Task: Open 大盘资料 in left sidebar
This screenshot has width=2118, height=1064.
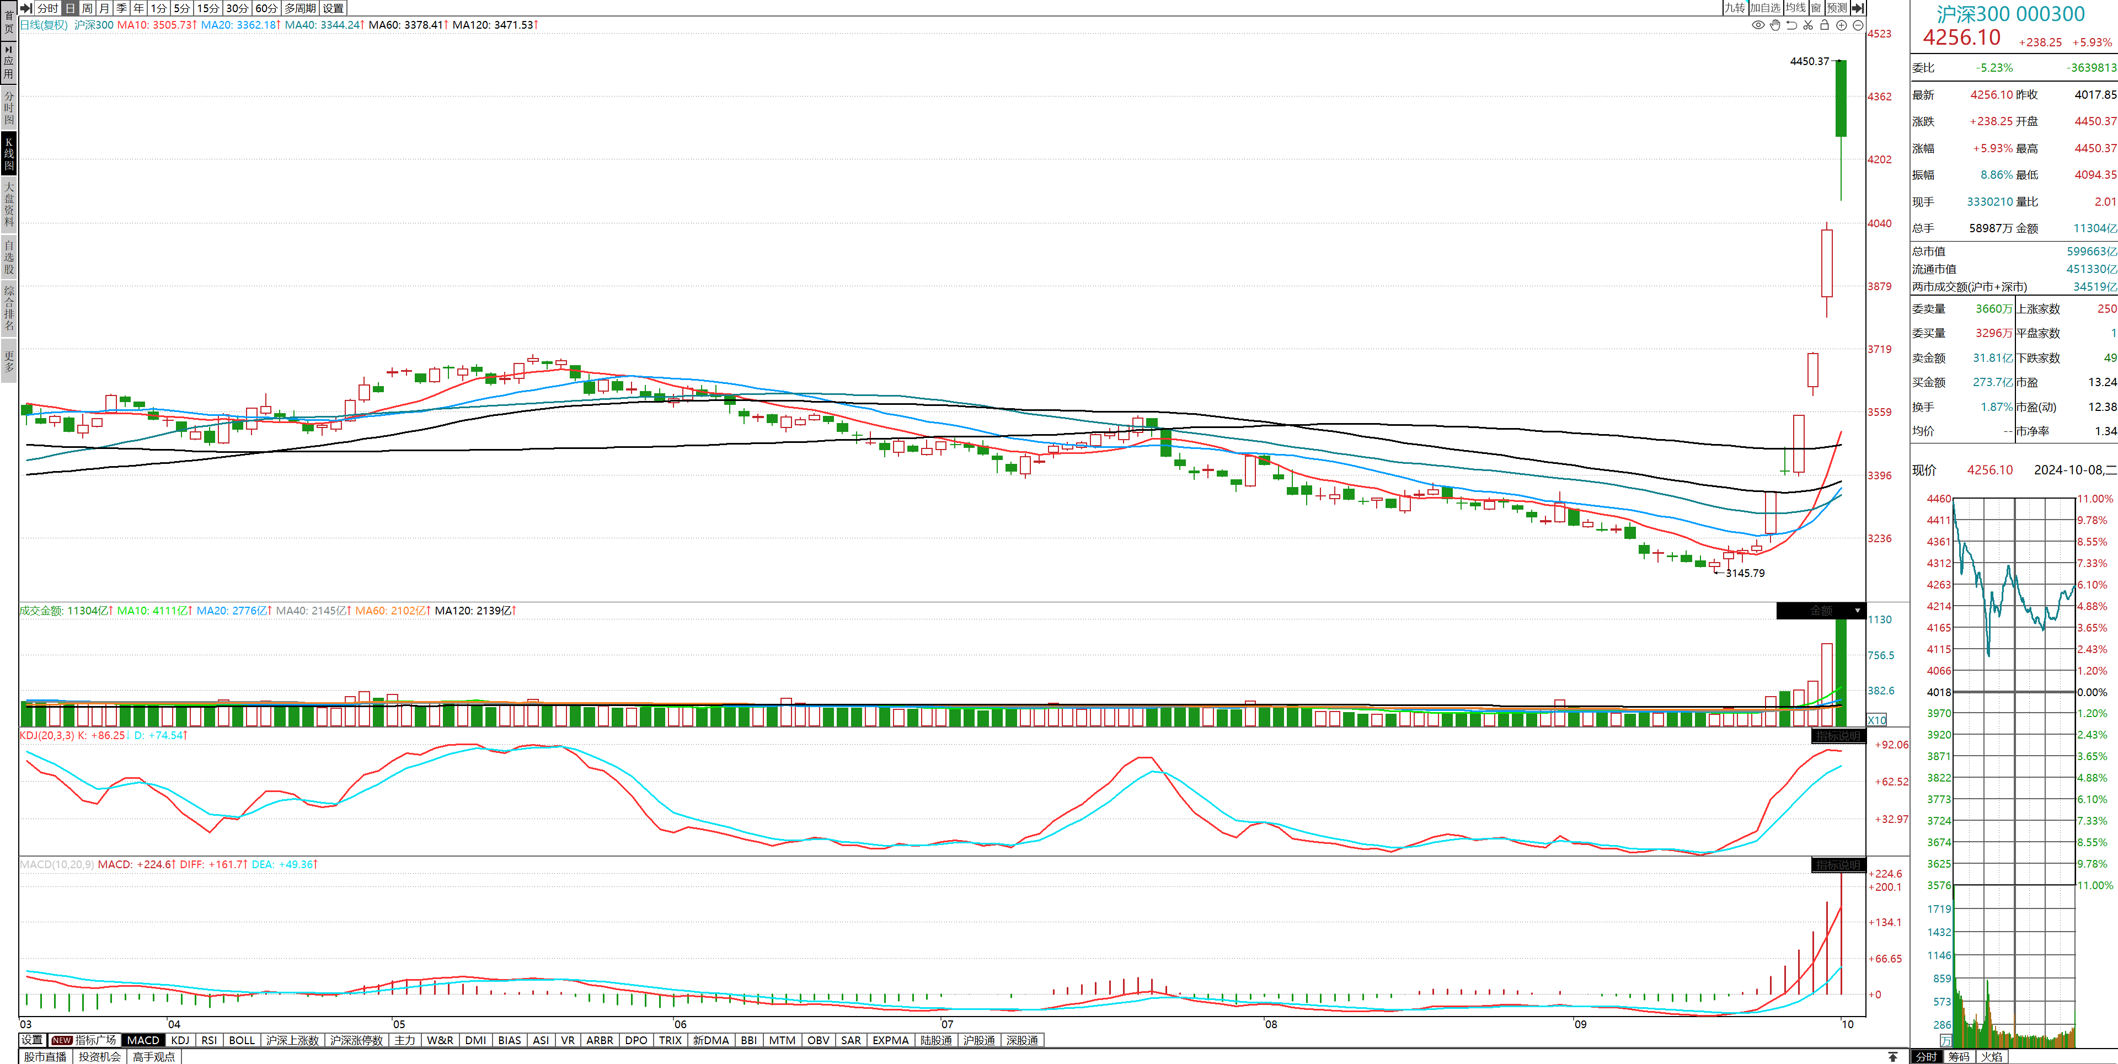Action: click(9, 204)
